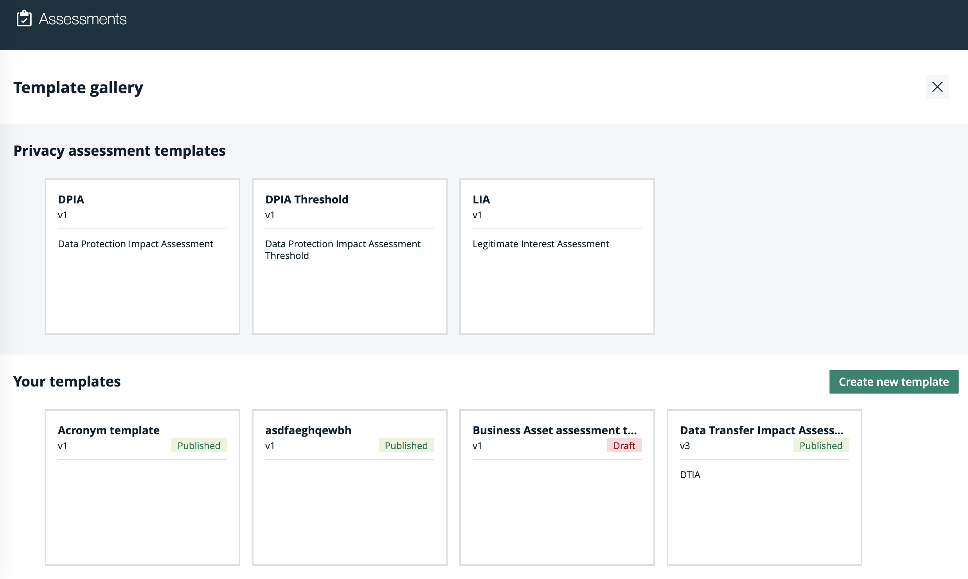Open the DPIA template card
Viewport: 968px width, 579px height.
[x=142, y=274]
